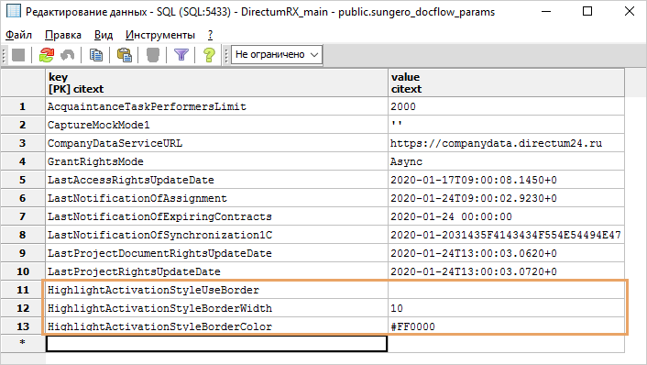The image size is (647, 365).
Task: Open the Файл menu
Action: 18,35
